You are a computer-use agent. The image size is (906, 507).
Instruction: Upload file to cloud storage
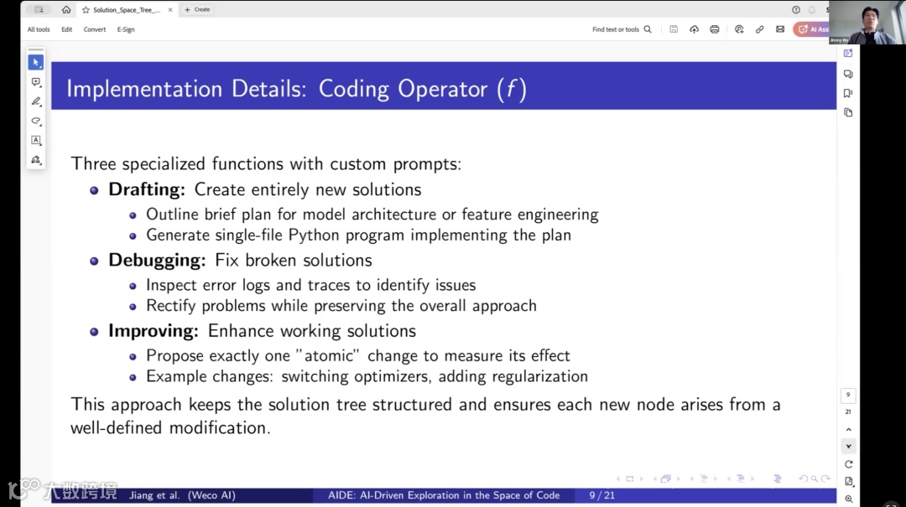coord(694,29)
